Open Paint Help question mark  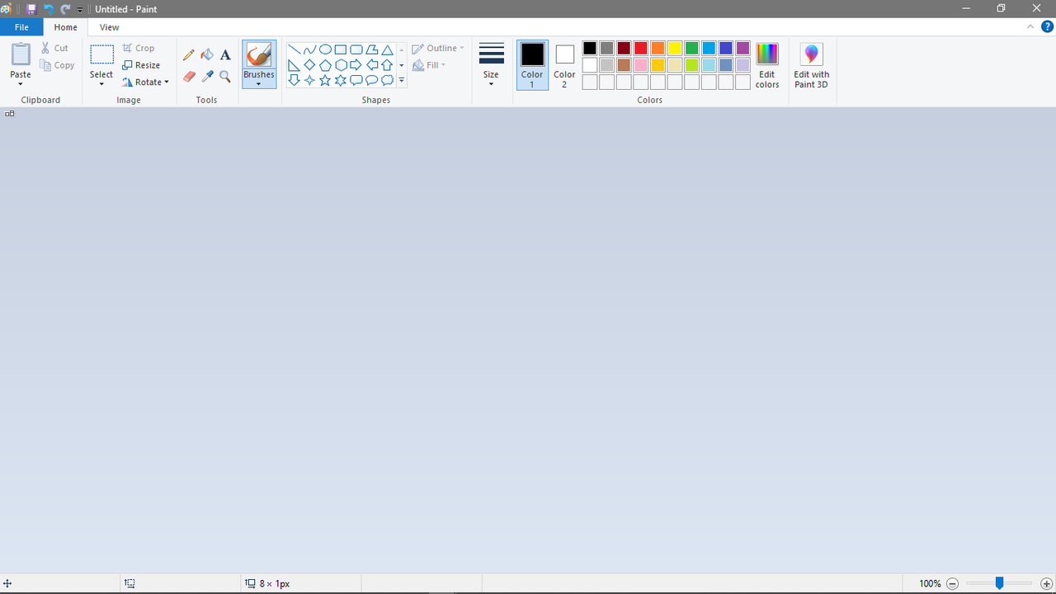point(1047,26)
